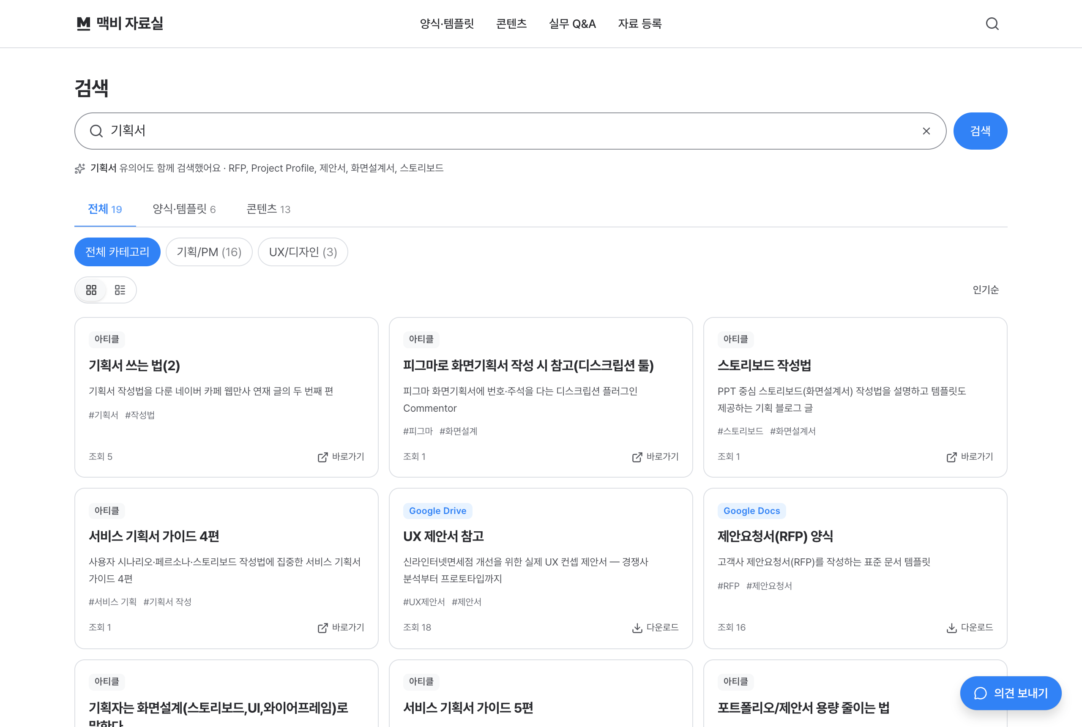Open 피그마로 화면기획서 작성 시 참고 title
Image resolution: width=1082 pixels, height=727 pixels.
coord(528,365)
